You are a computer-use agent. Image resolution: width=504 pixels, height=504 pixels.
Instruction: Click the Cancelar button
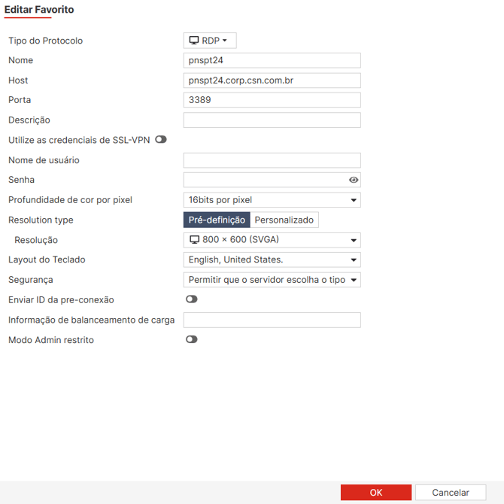pos(450,493)
